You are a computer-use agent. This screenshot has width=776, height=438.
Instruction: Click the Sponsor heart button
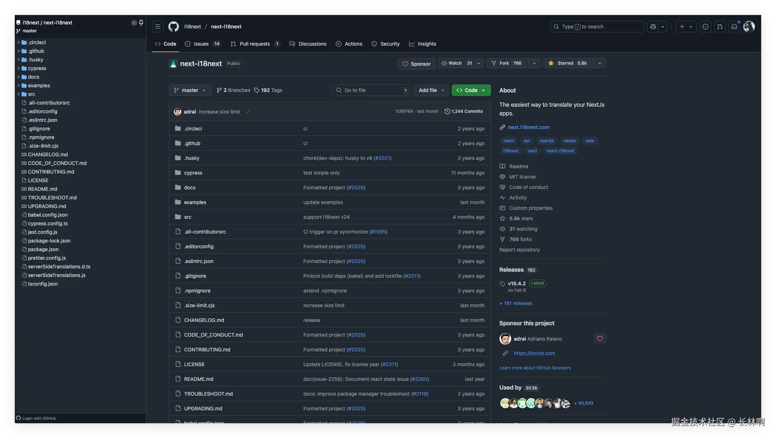417,64
